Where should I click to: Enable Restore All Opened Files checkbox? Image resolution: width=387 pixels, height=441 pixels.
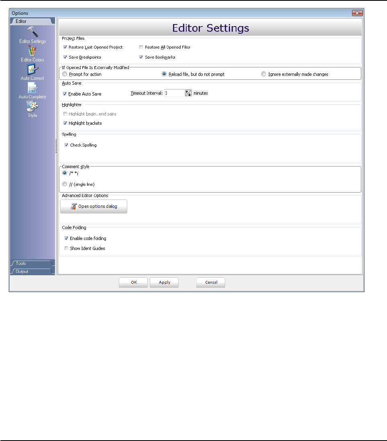[x=141, y=47]
